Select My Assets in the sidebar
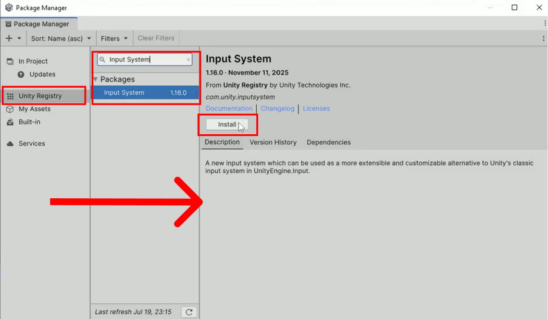This screenshot has width=548, height=319. (x=34, y=109)
